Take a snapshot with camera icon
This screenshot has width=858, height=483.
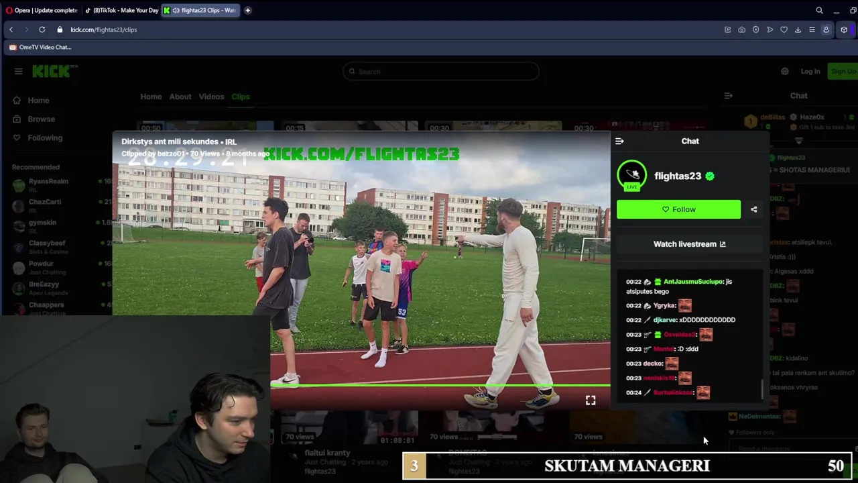[741, 30]
